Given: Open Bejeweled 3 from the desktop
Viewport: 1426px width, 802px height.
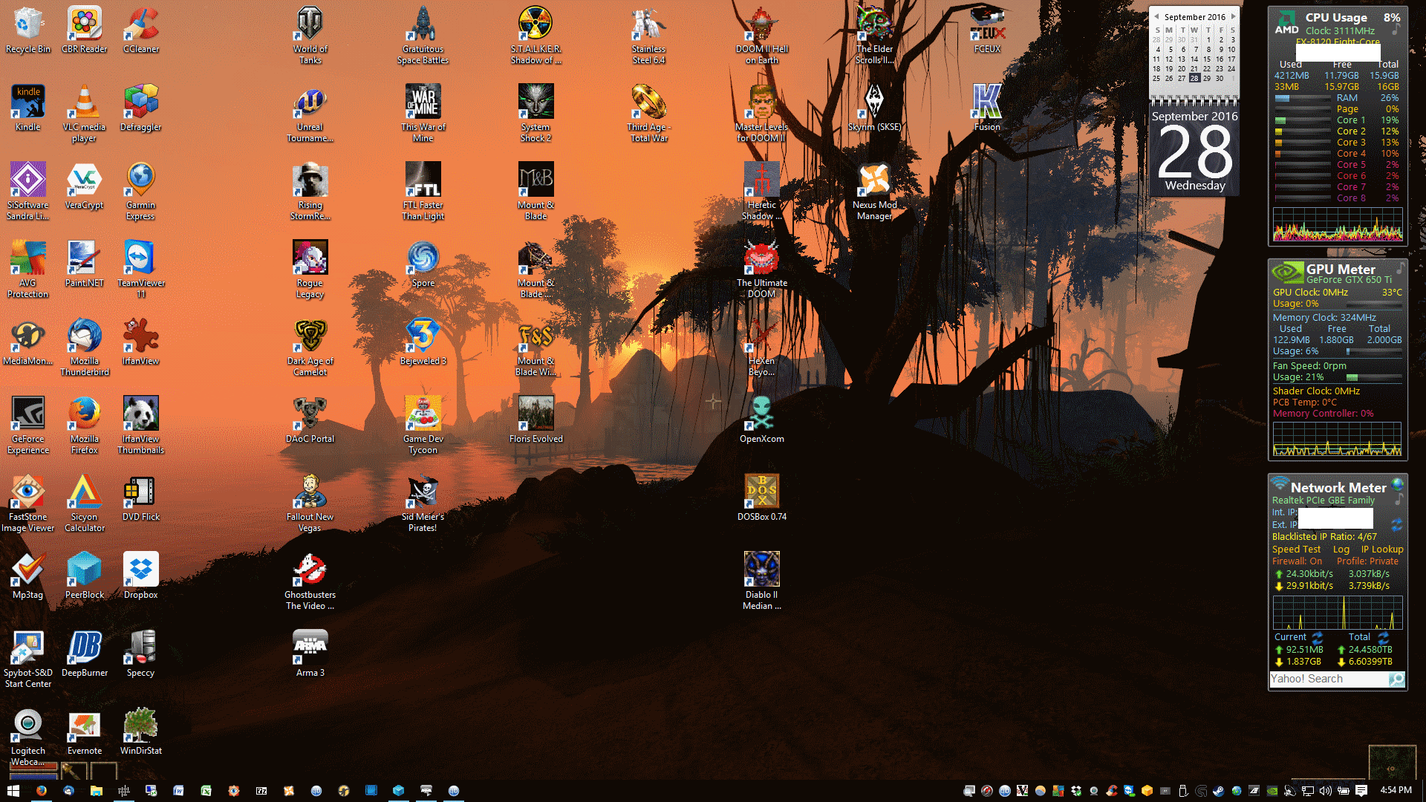Looking at the screenshot, I should point(423,342).
